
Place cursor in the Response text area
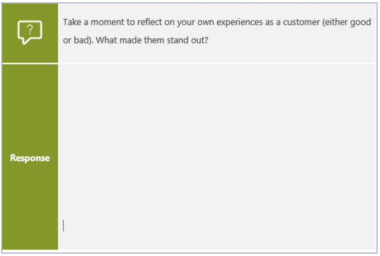217,157
